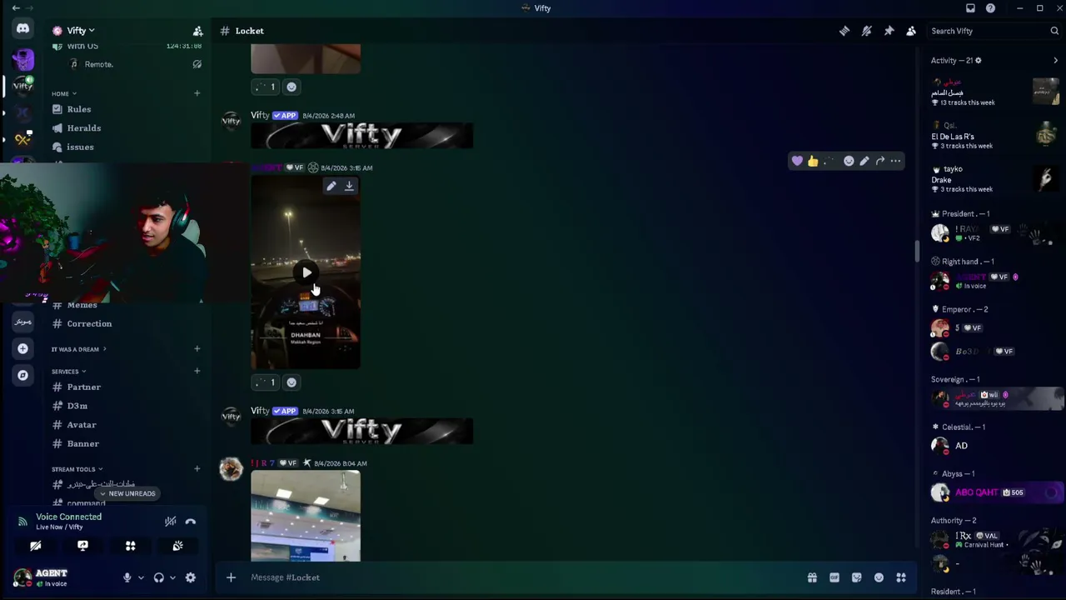This screenshot has height=600, width=1066.
Task: Start an Activity from voice panel
Action: click(x=130, y=546)
